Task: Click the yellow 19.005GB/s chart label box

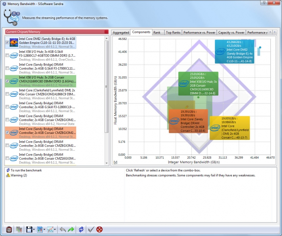Action: click(x=230, y=128)
